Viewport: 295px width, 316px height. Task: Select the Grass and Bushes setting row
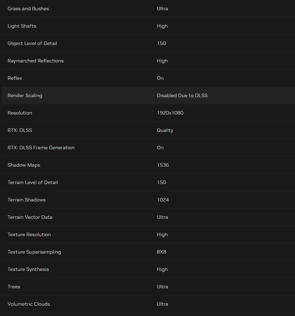click(x=148, y=9)
